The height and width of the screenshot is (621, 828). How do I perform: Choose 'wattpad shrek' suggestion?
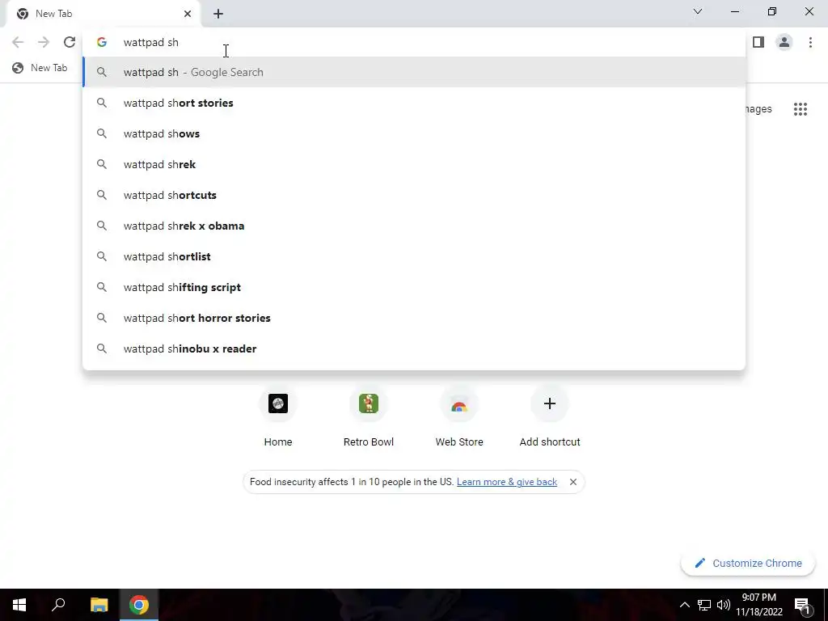point(414,164)
